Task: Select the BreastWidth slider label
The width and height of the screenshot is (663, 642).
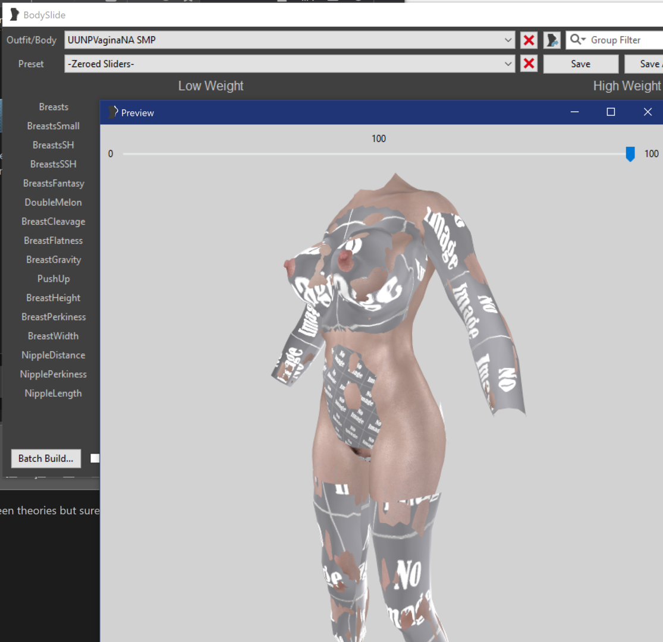Action: [x=54, y=336]
